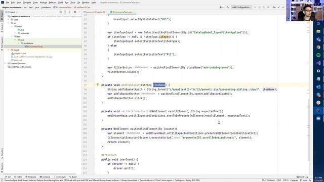Viewport: 324px width, 182px height.
Task: Expand the .idea folder
Action: point(9,20)
